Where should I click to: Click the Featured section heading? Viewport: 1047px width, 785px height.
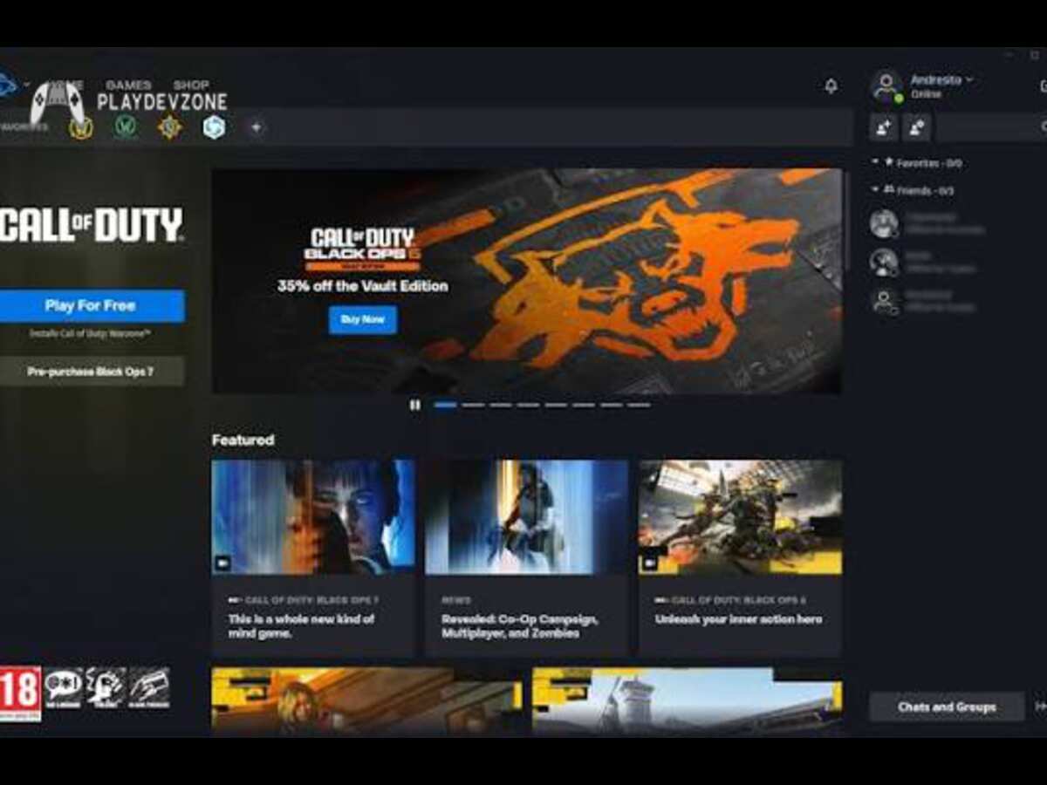coord(243,440)
